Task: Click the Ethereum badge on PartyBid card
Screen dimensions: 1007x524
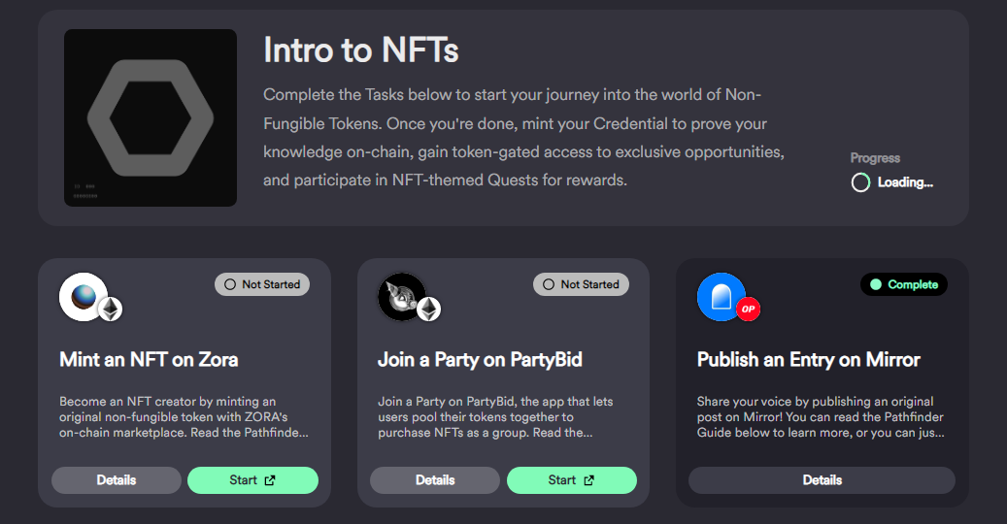Action: pos(429,310)
